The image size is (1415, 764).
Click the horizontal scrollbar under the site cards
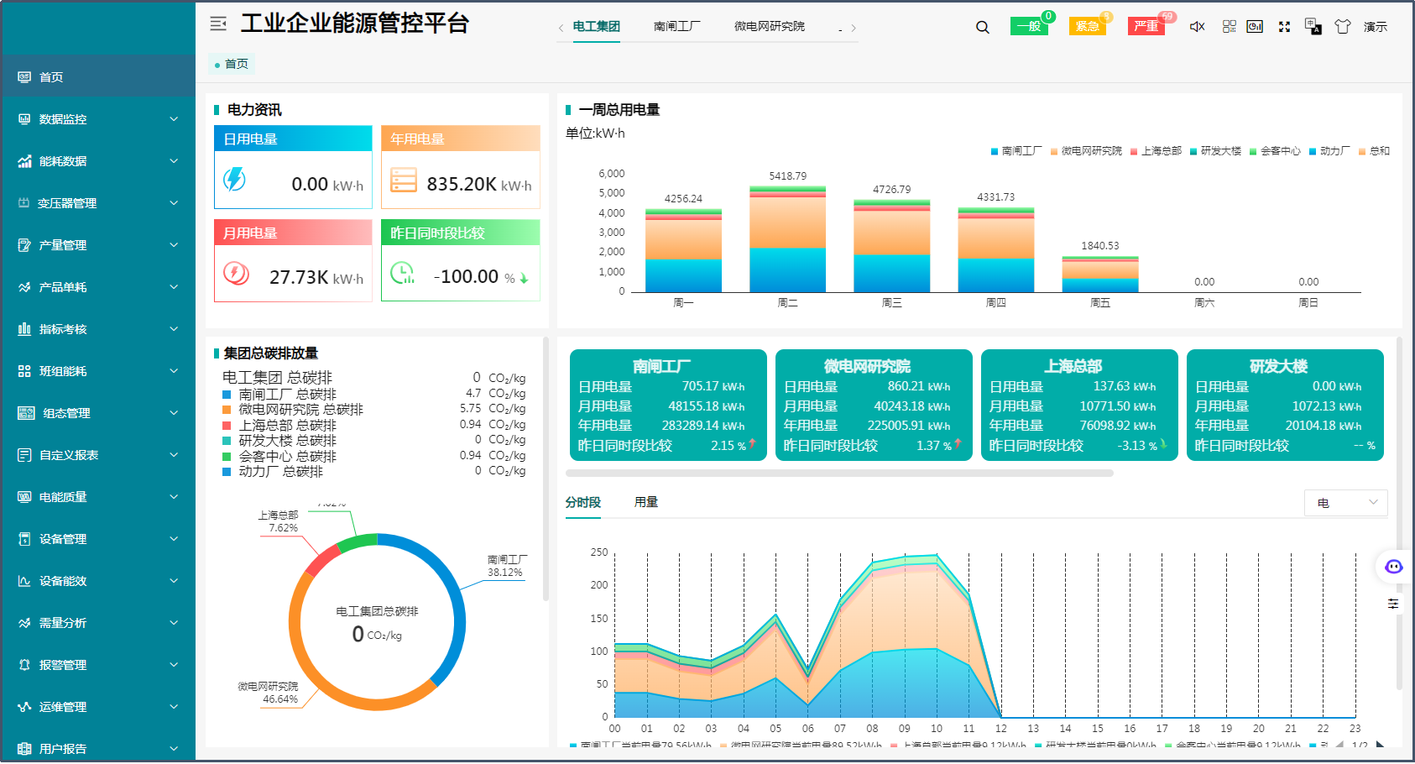[x=841, y=474]
